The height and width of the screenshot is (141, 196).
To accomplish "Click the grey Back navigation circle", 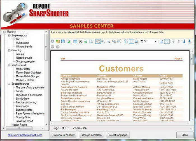I will (x=53, y=47).
